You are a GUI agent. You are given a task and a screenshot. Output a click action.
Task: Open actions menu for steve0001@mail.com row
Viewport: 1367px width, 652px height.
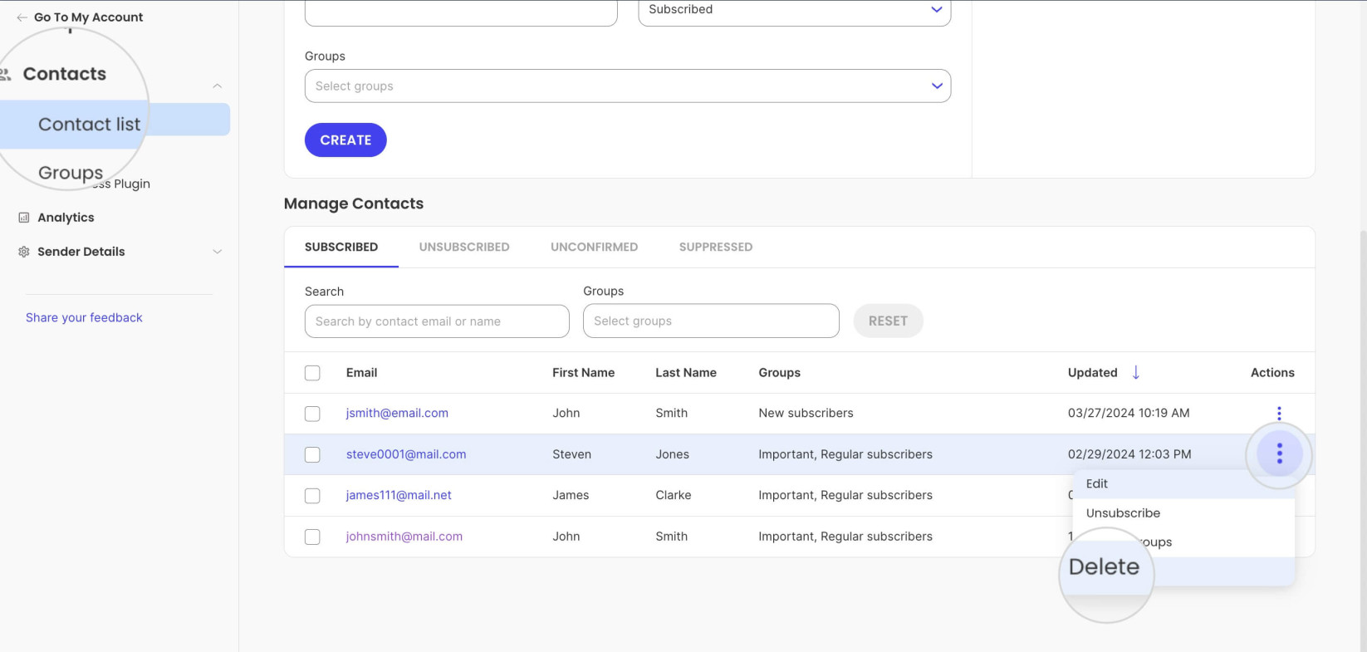pos(1279,453)
